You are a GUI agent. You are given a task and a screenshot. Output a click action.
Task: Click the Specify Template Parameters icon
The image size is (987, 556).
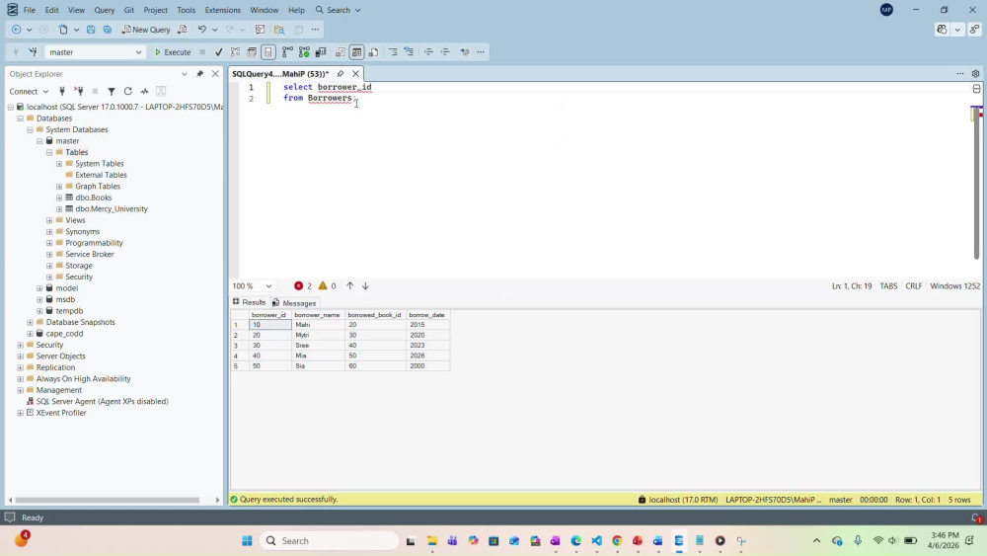tap(465, 52)
